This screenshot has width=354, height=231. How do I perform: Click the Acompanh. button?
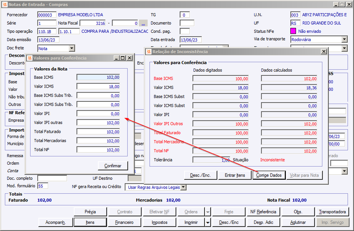[x=55, y=223]
